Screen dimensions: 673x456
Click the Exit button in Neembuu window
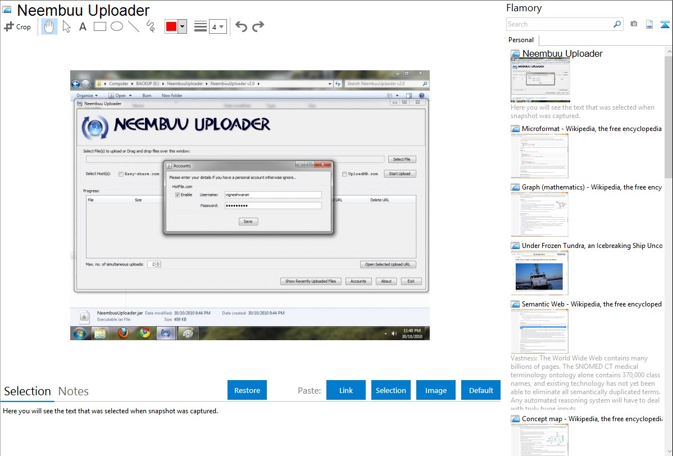coord(411,281)
